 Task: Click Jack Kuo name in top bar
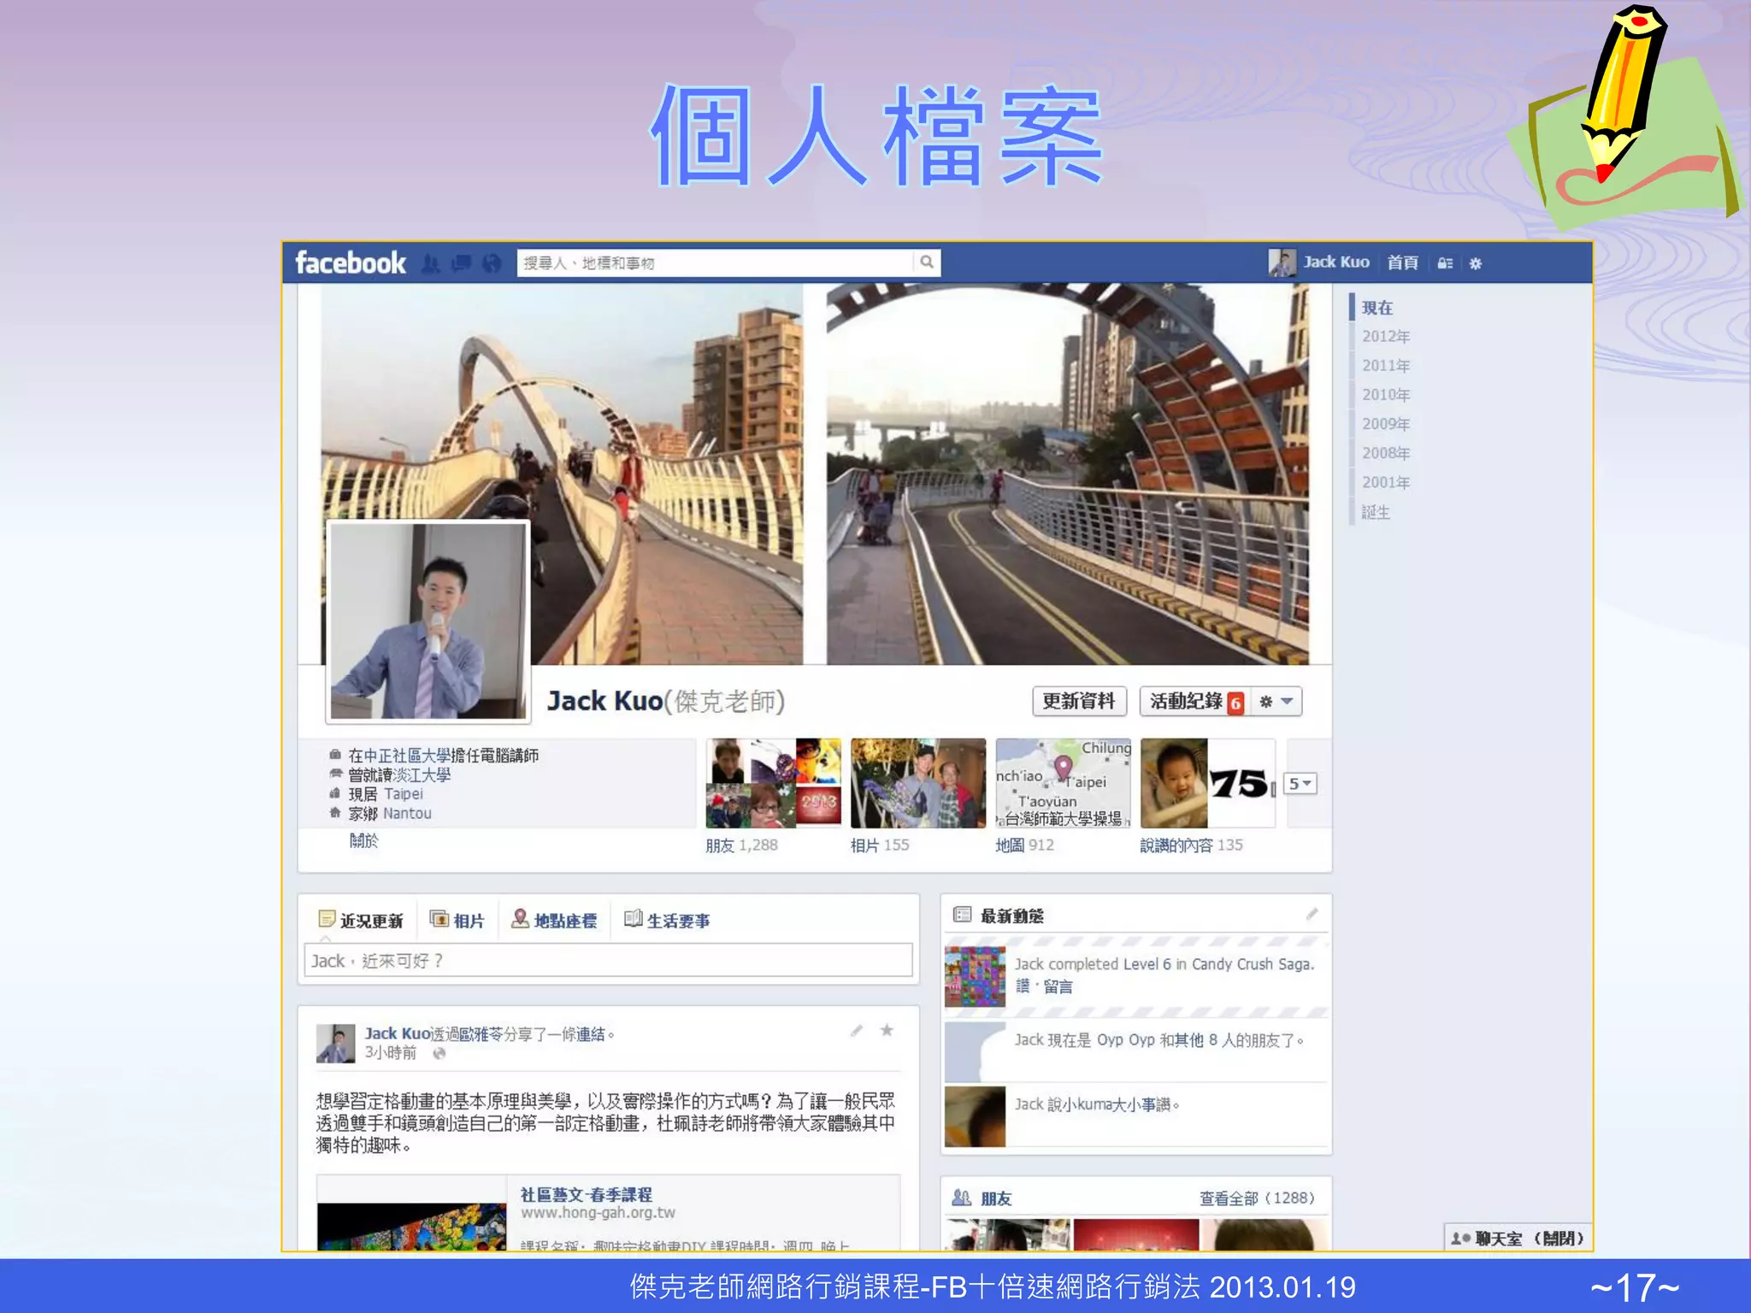[x=1335, y=262]
